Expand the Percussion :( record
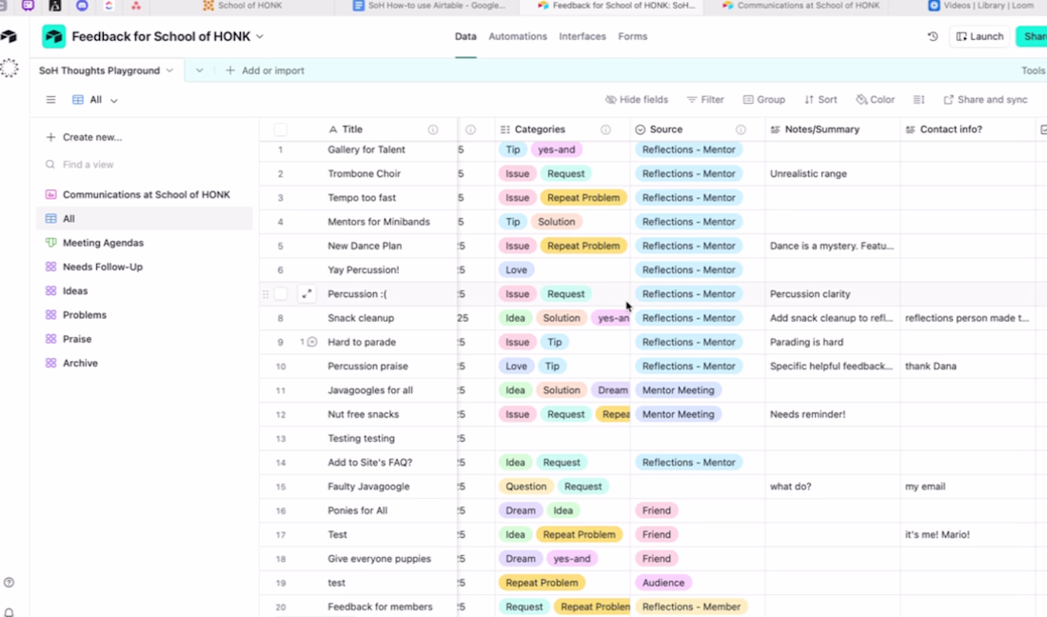 pyautogui.click(x=306, y=294)
